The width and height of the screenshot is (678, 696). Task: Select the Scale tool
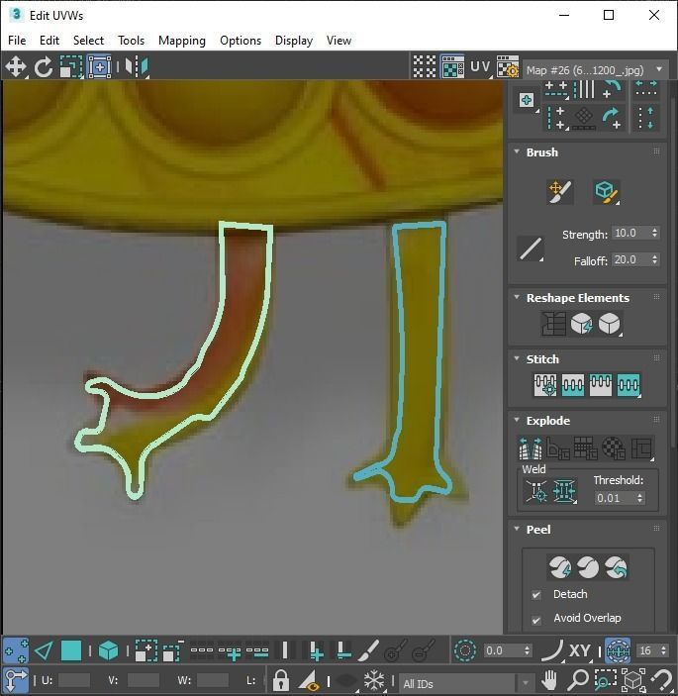[71, 67]
